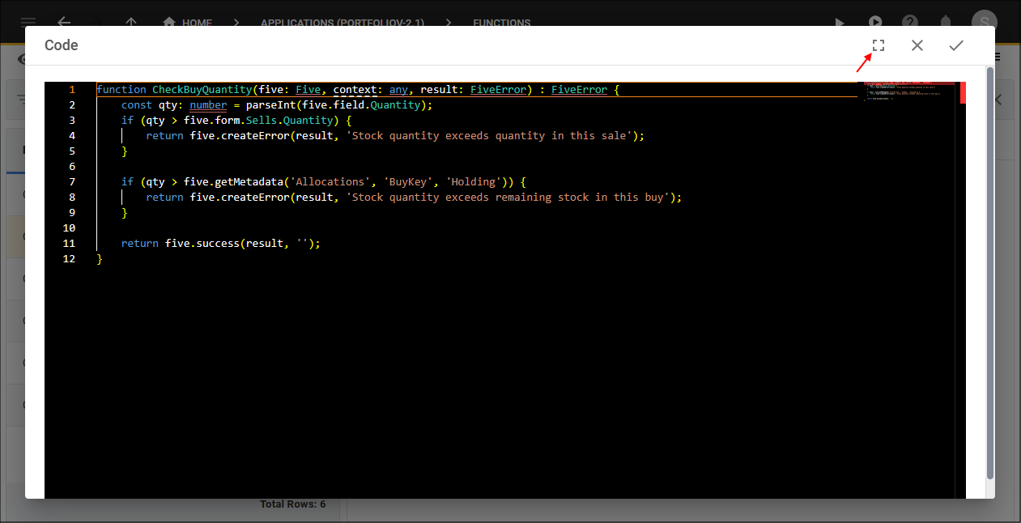This screenshot has height=523, width=1021.
Task: Cancel and close the Code dialog
Action: pos(917,45)
